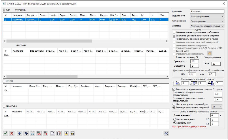The width and height of the screenshot is (228, 140).
Task: Click the Длина элемента input field
Action: click(x=214, y=115)
